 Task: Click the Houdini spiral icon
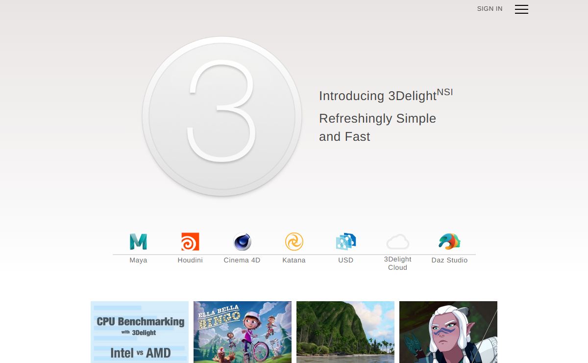190,242
